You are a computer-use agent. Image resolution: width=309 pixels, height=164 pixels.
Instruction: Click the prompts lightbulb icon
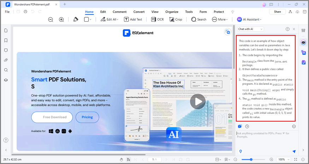[x=240, y=151]
